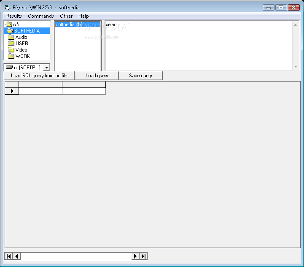Click the row selector arrow in grid
Viewport: 304px width, 267px height.
click(12, 91)
